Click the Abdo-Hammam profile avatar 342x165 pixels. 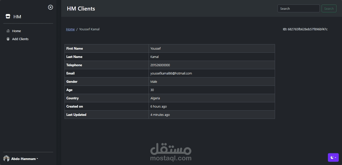pyautogui.click(x=6, y=158)
